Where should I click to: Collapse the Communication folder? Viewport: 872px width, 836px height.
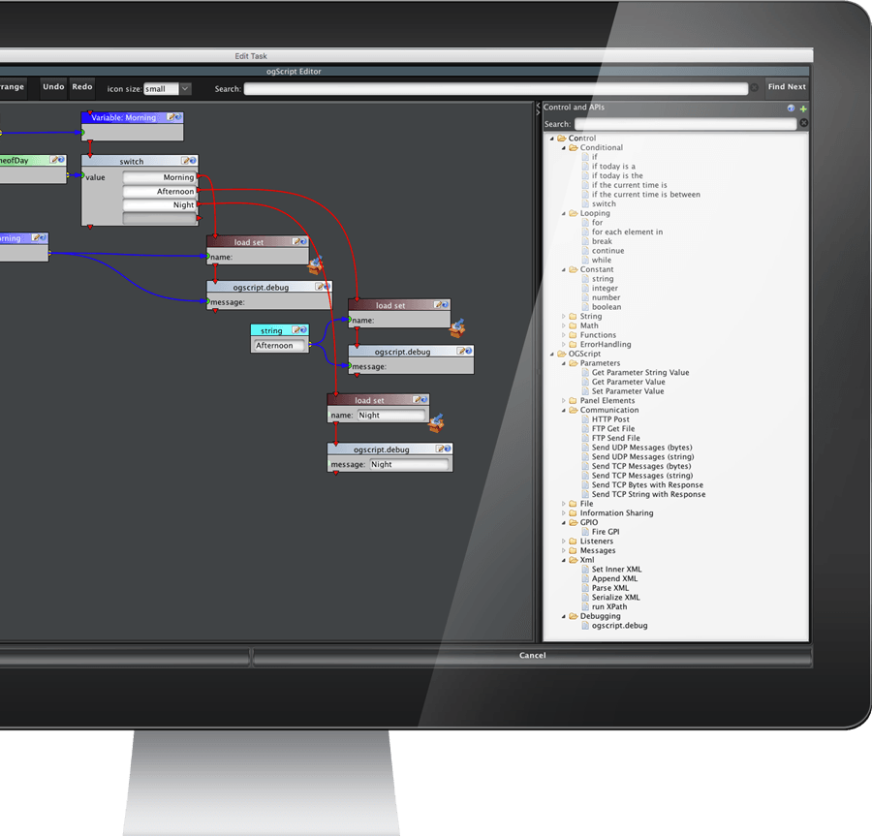[563, 411]
